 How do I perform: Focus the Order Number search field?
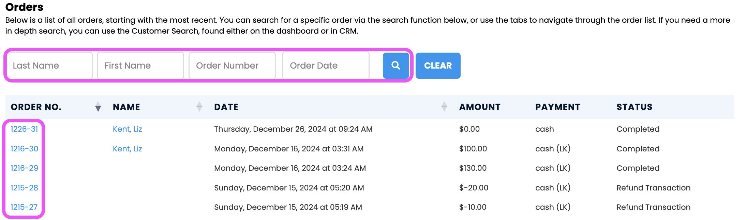click(x=232, y=66)
